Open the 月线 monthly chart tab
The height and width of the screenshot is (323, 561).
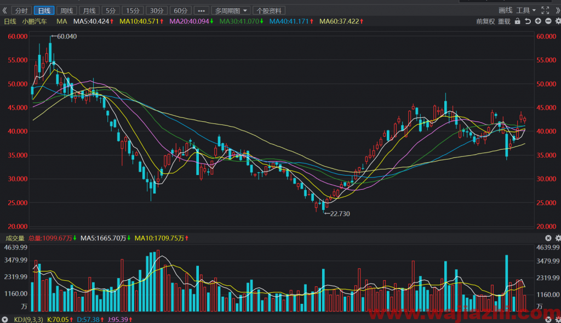click(x=89, y=11)
